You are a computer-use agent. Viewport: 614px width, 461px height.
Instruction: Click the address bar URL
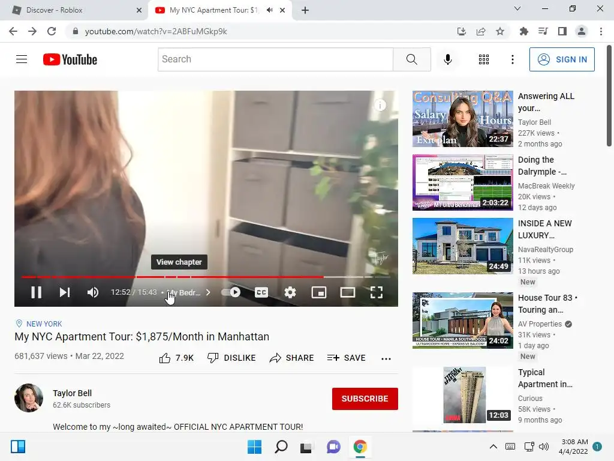pos(156,31)
